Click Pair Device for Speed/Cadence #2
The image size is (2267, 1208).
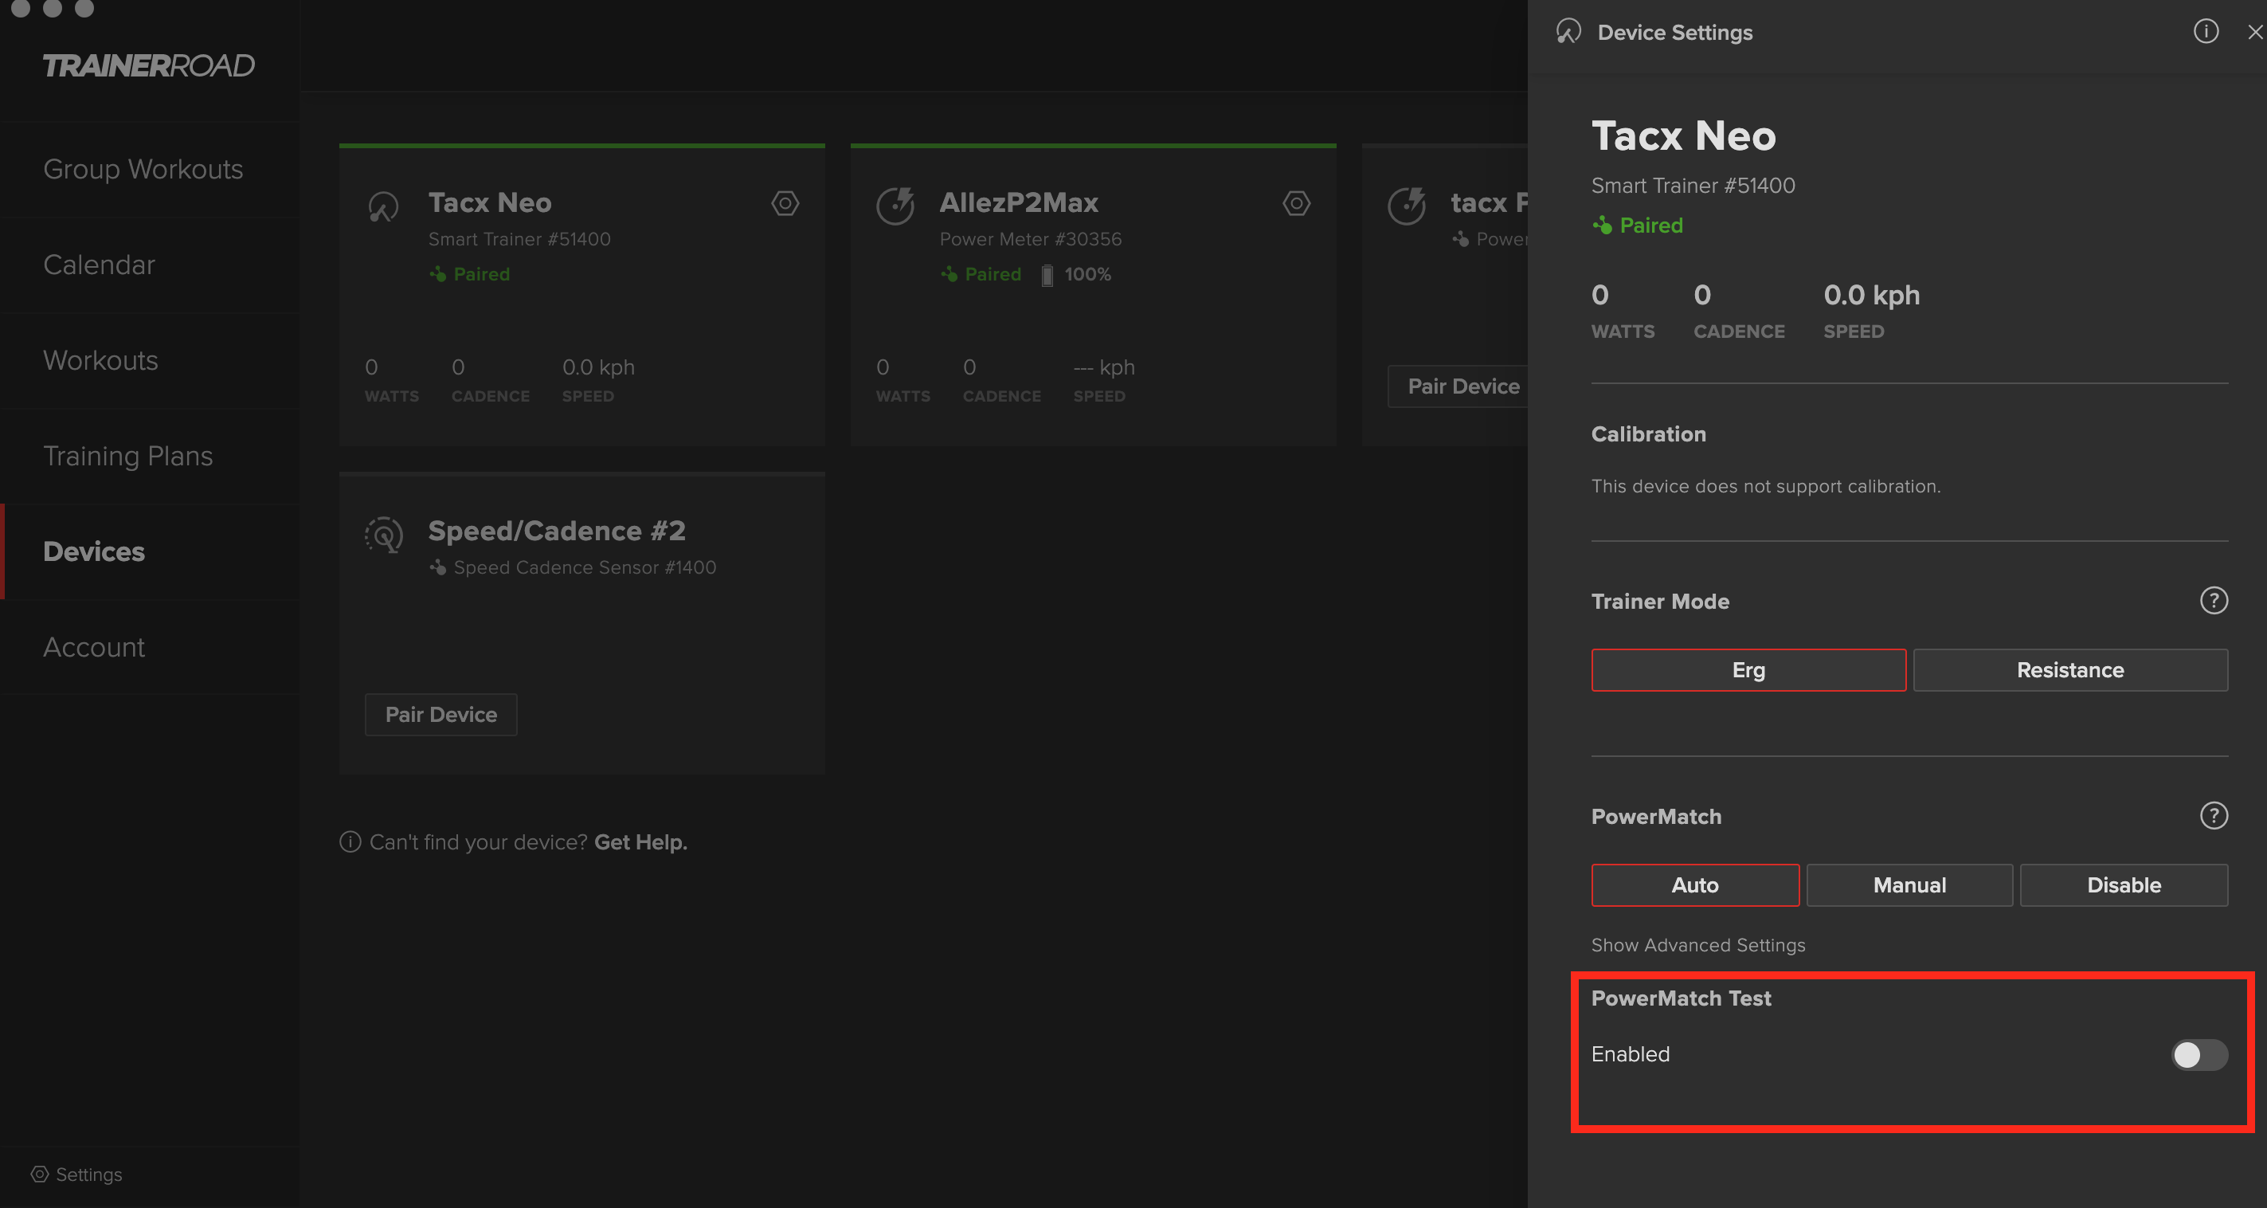[x=441, y=714]
